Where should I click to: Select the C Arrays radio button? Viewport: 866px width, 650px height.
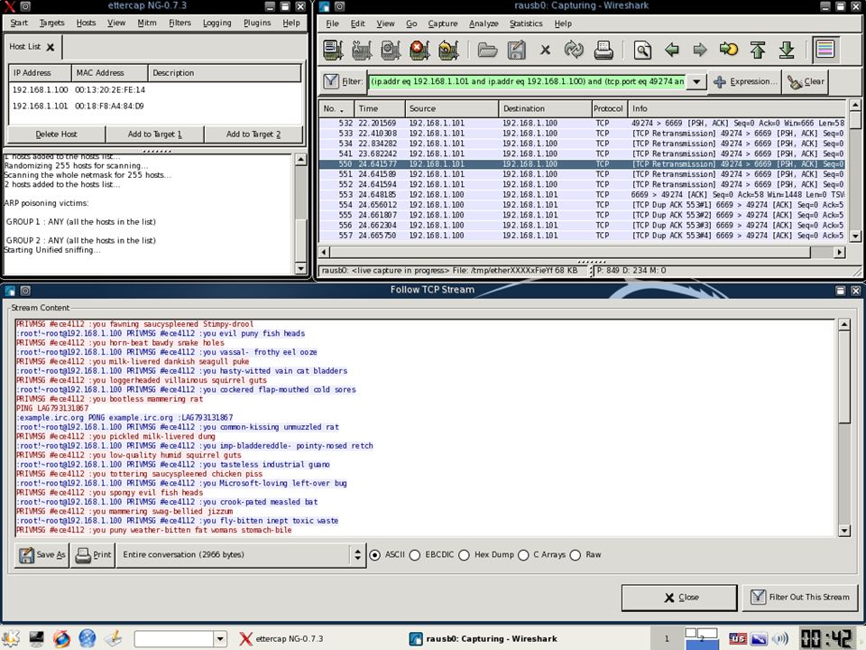coord(523,555)
